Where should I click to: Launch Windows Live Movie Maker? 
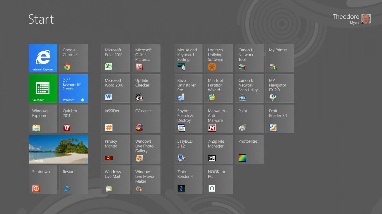146,180
